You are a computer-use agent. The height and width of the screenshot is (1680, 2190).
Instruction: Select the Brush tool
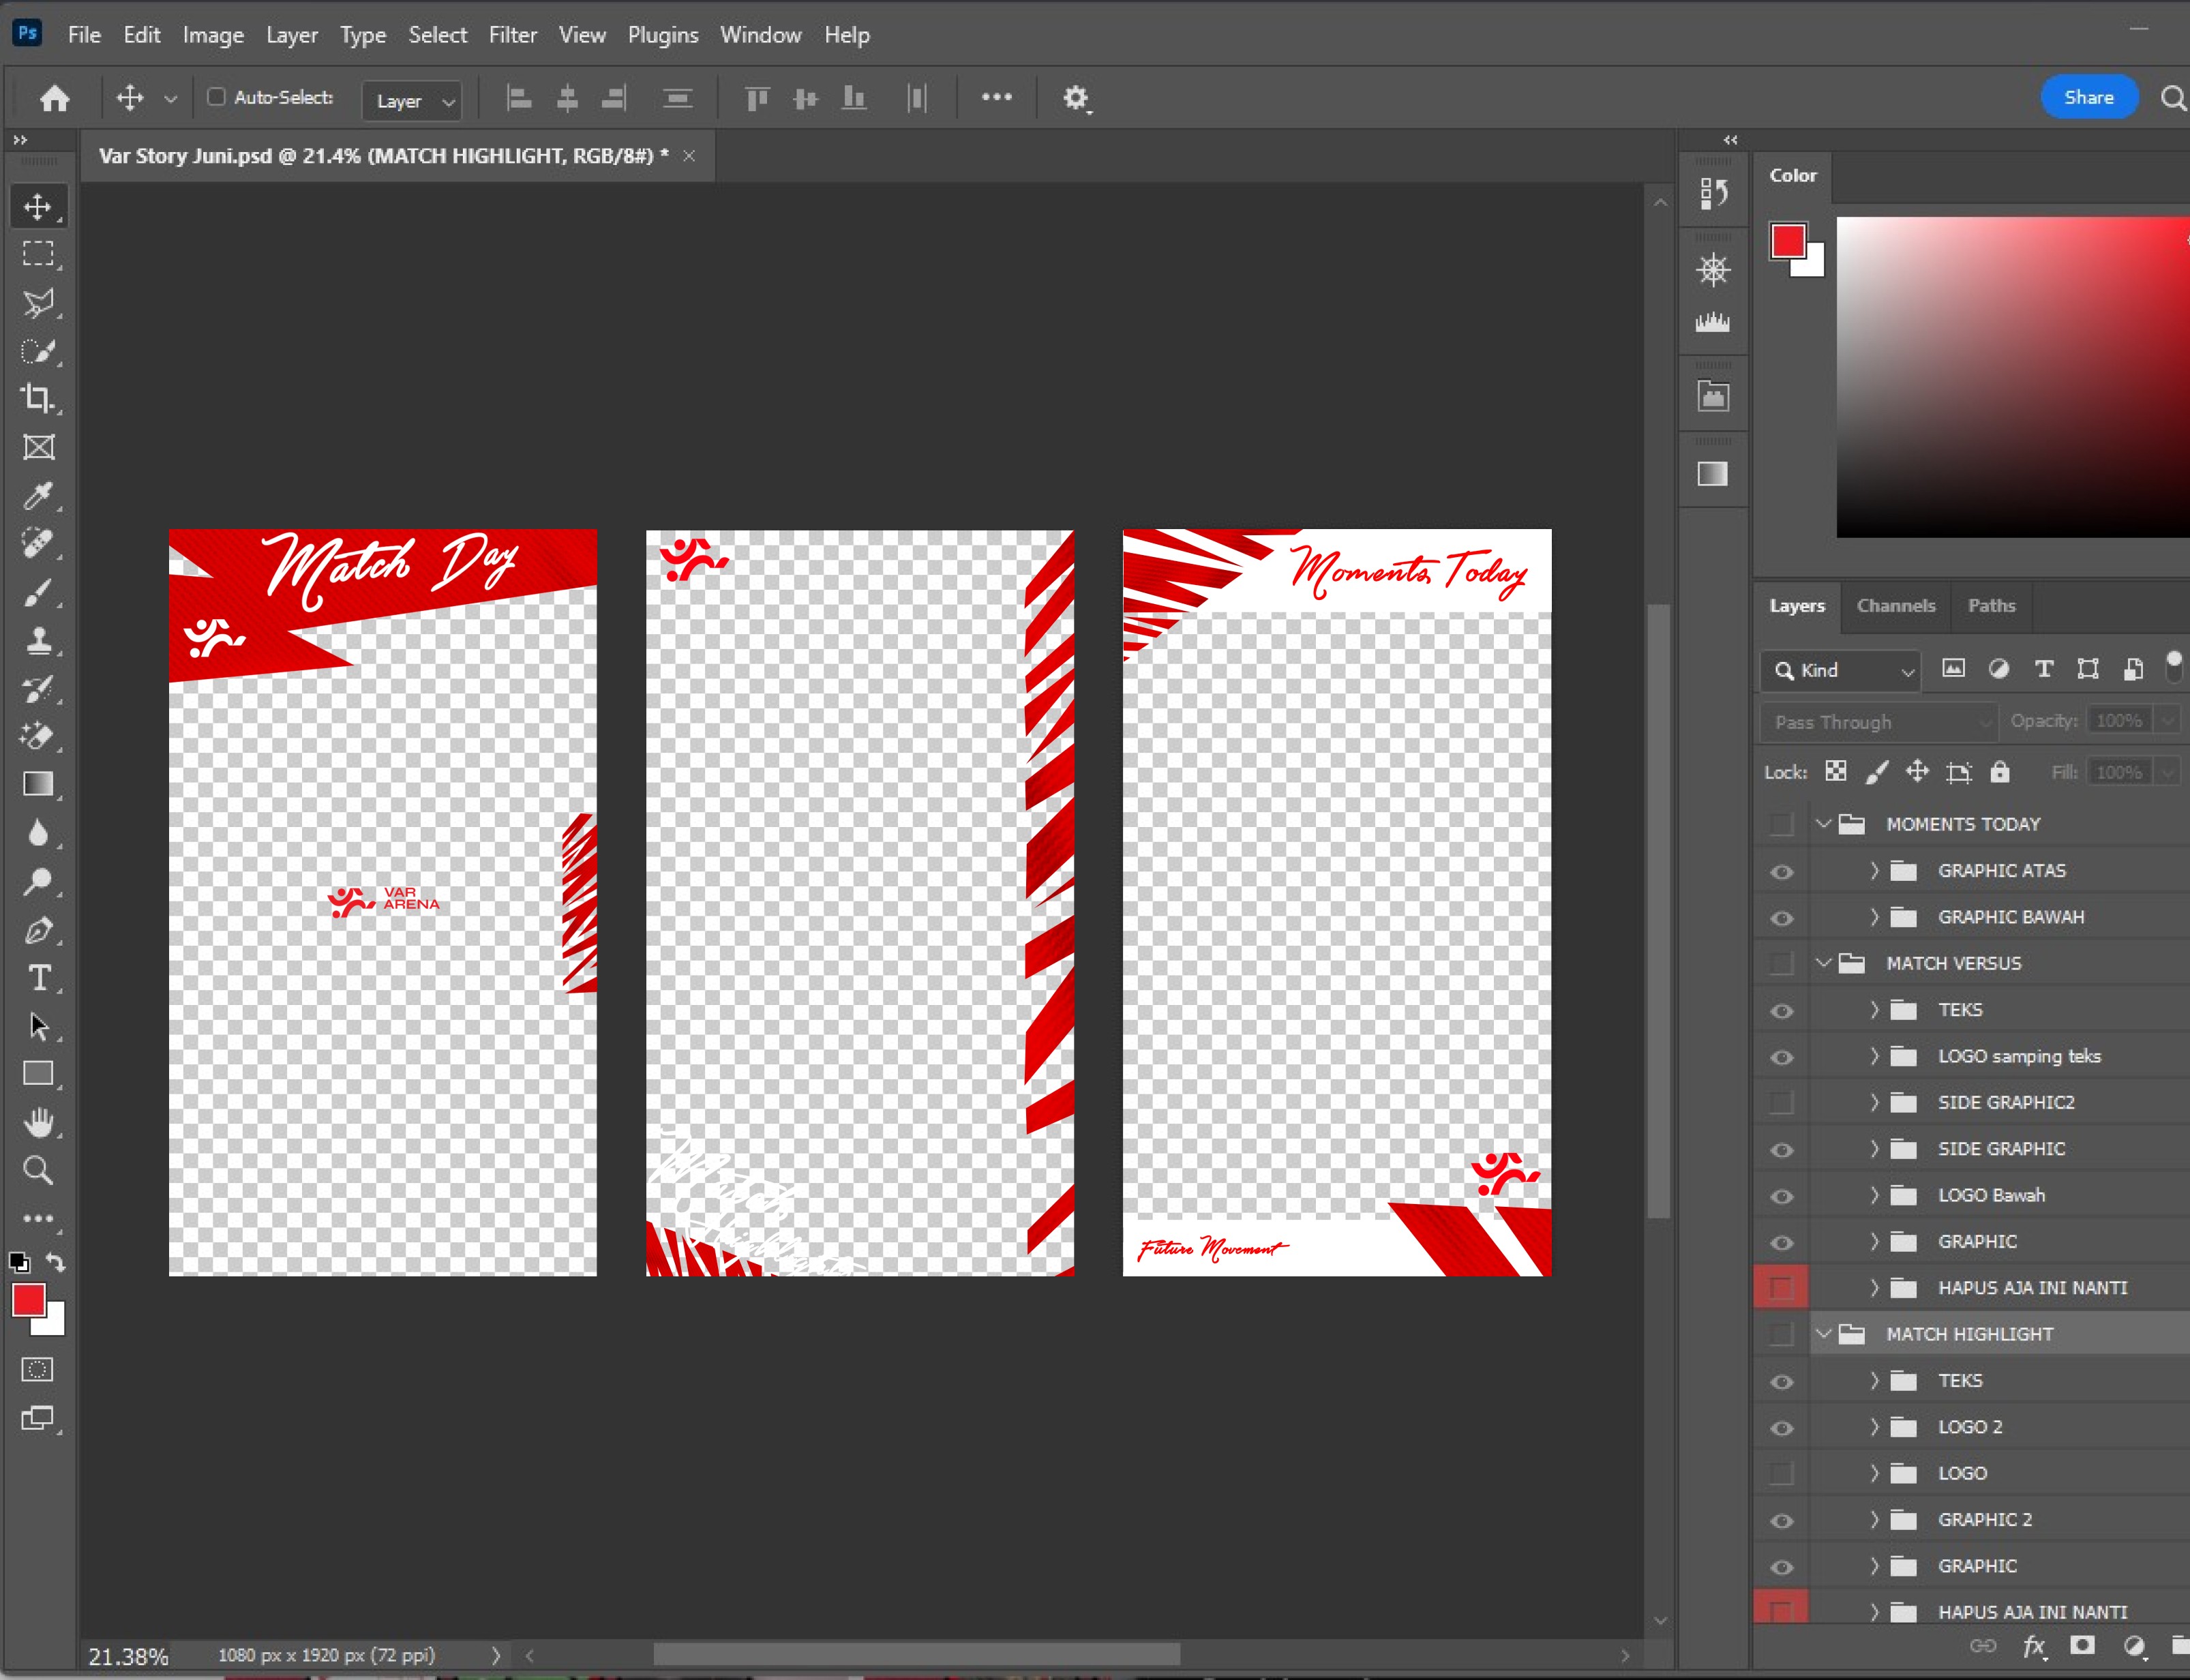38,593
